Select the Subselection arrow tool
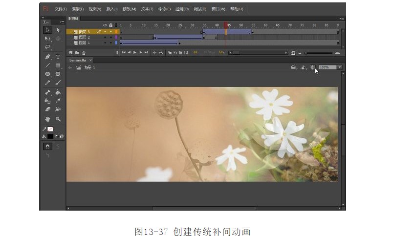The image size is (393, 236). click(58, 30)
